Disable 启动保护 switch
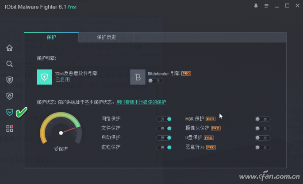The height and width of the screenshot is (184, 303). (x=164, y=138)
